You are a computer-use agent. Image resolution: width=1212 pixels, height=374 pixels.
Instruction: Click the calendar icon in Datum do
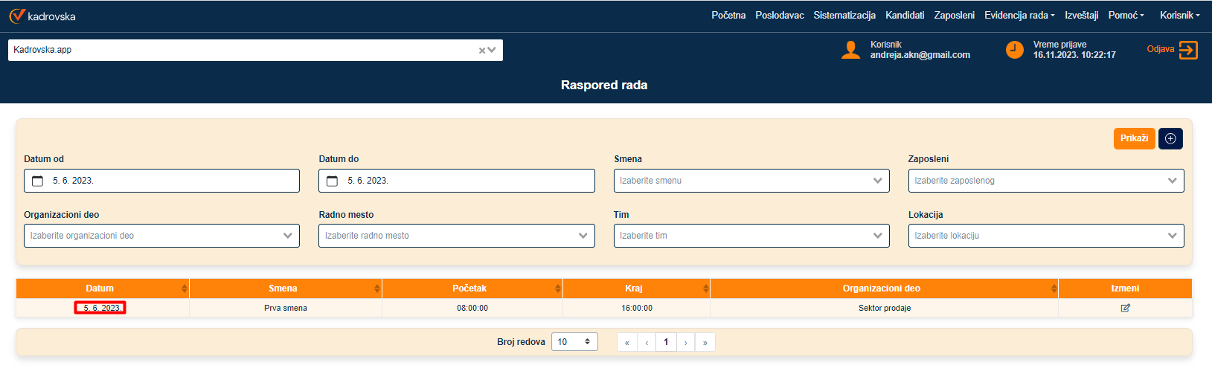(333, 181)
